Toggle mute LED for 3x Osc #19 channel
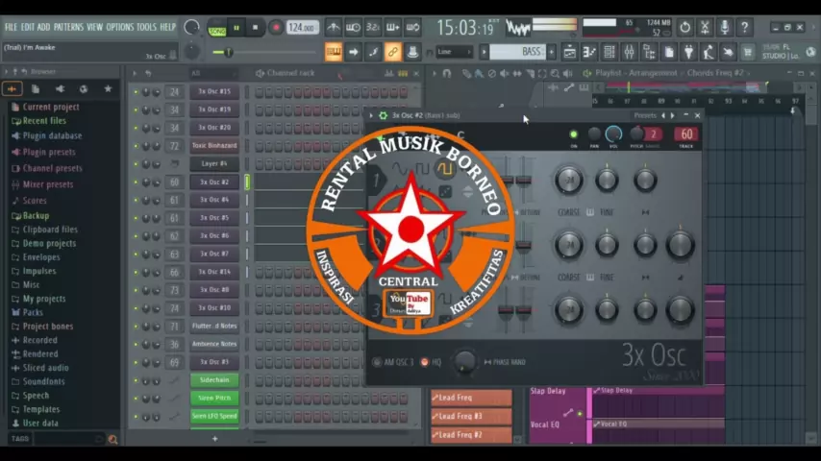821x461 pixels. point(136,110)
